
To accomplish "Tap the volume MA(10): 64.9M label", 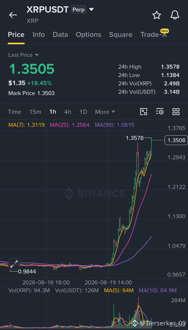I will tap(158, 290).
